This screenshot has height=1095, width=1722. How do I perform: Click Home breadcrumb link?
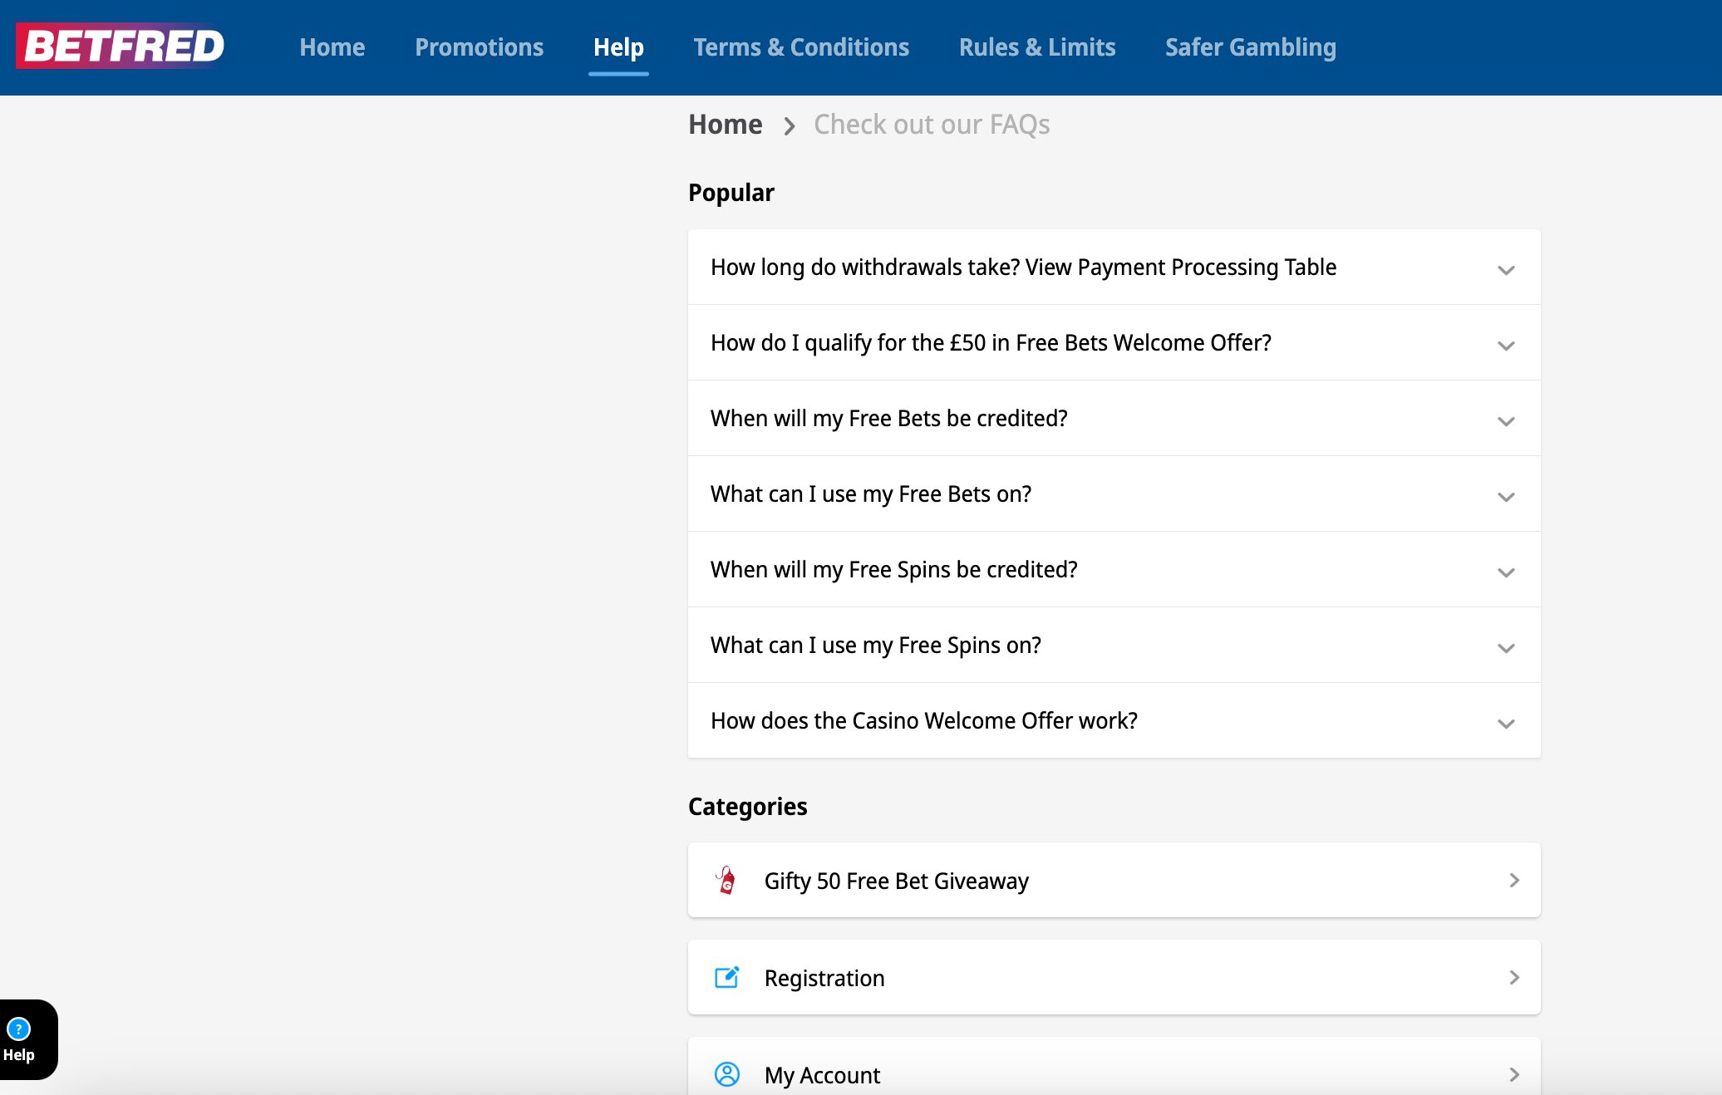point(726,125)
